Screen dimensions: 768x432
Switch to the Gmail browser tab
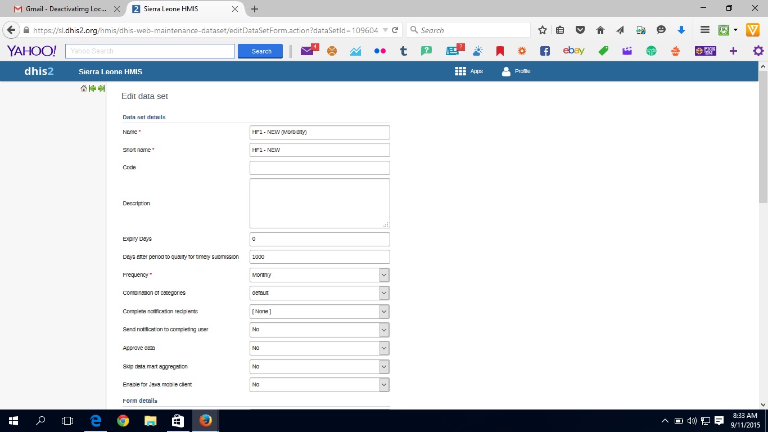coord(66,9)
